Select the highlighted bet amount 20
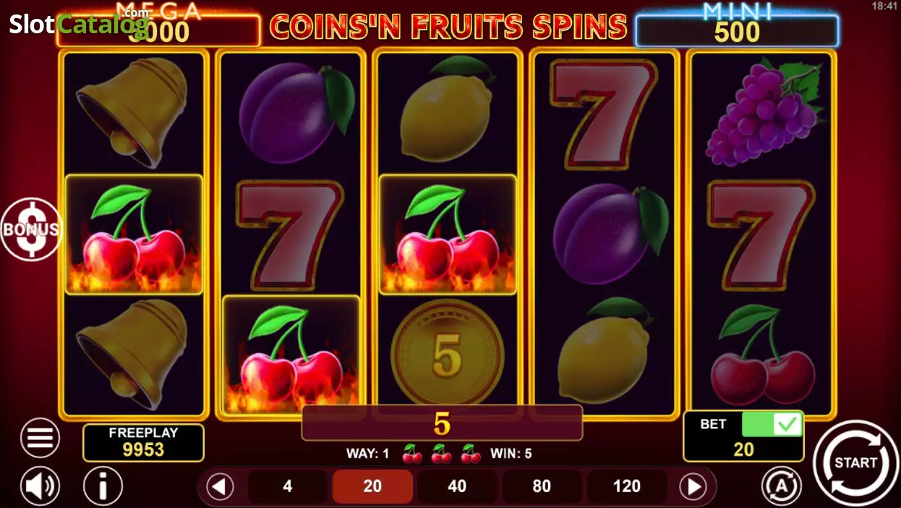Image resolution: width=901 pixels, height=508 pixels. [372, 486]
